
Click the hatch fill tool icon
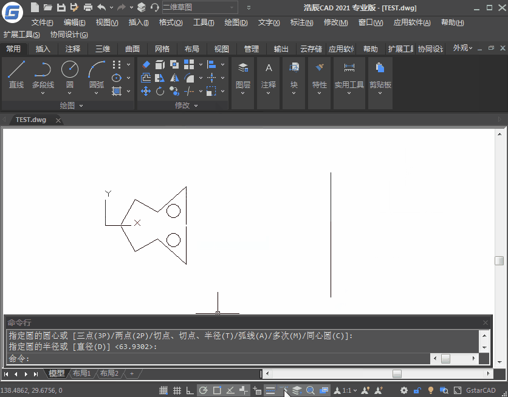pos(117,91)
